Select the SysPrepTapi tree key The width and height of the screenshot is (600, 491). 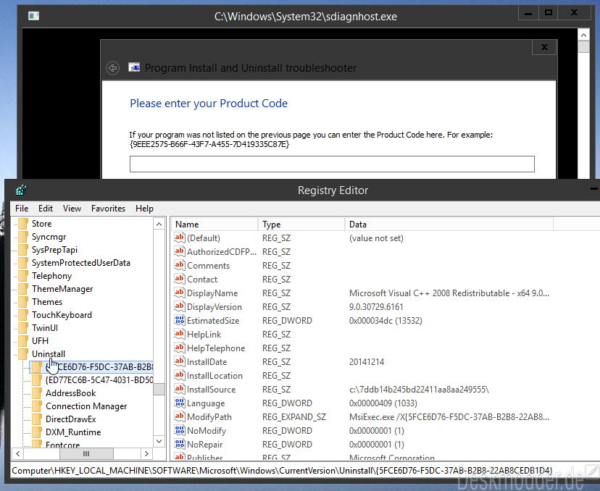click(54, 250)
